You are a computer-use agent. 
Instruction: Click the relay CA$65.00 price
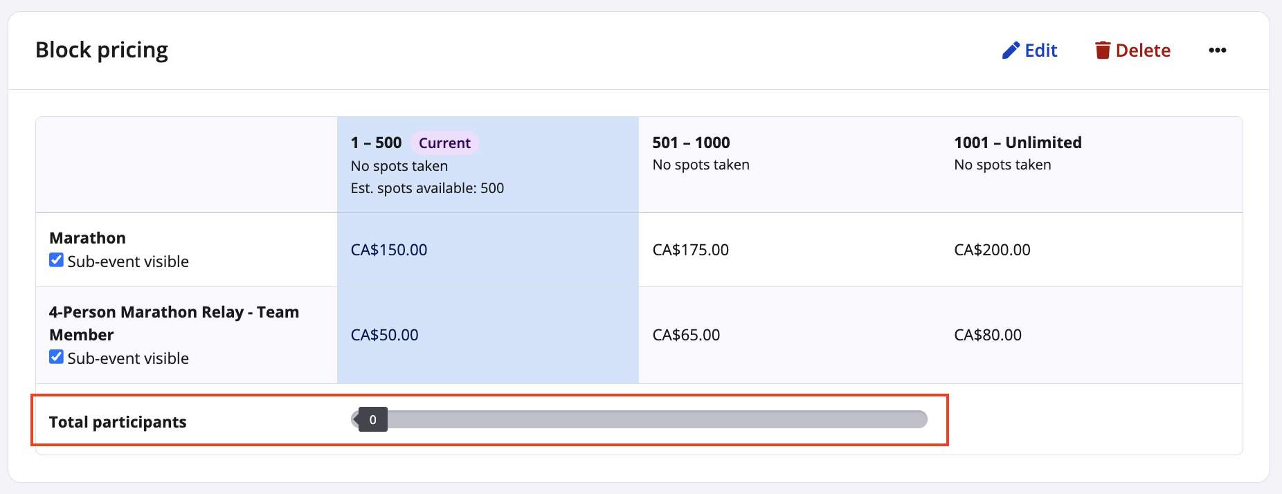pyautogui.click(x=686, y=335)
